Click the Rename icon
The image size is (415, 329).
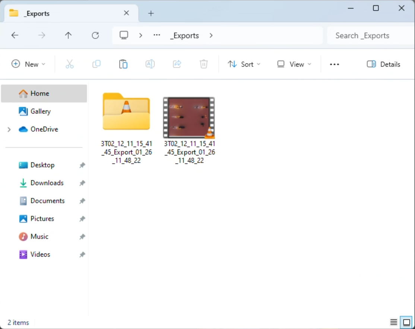(150, 64)
